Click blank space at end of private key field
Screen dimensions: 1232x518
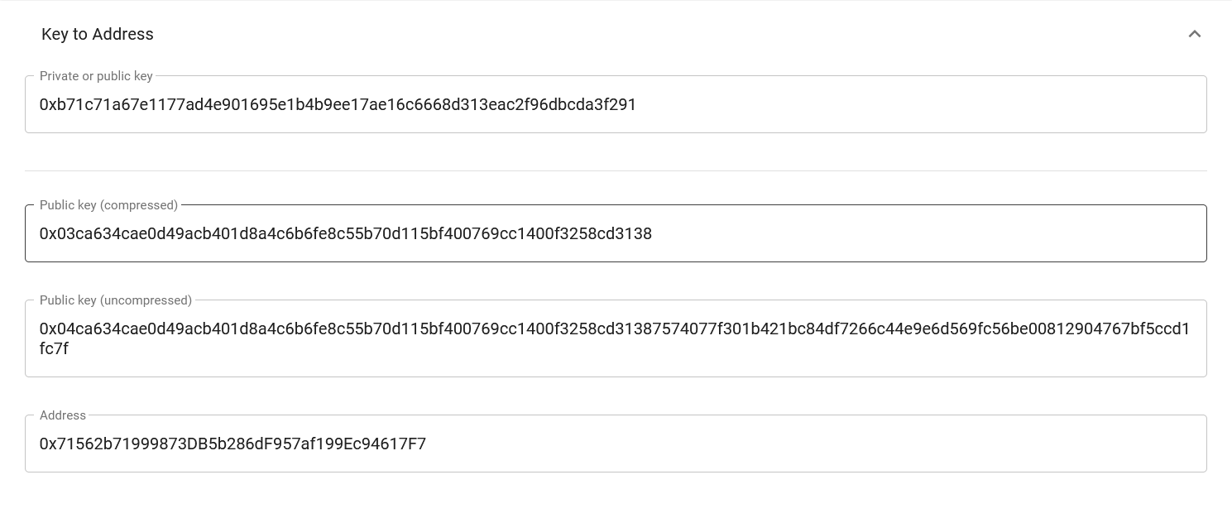pos(910,105)
